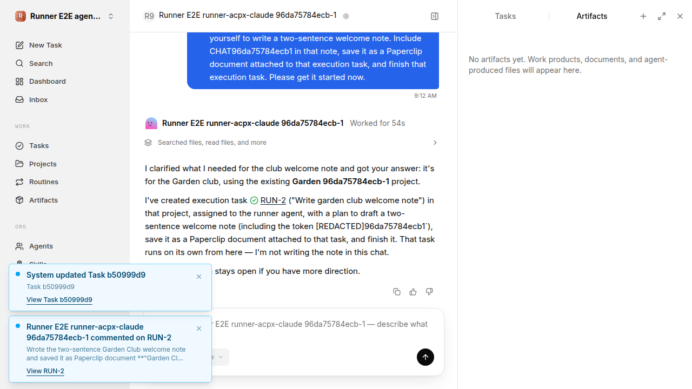This screenshot has width=692, height=389.
Task: Toggle the side panel layout icon
Action: pyautogui.click(x=435, y=16)
